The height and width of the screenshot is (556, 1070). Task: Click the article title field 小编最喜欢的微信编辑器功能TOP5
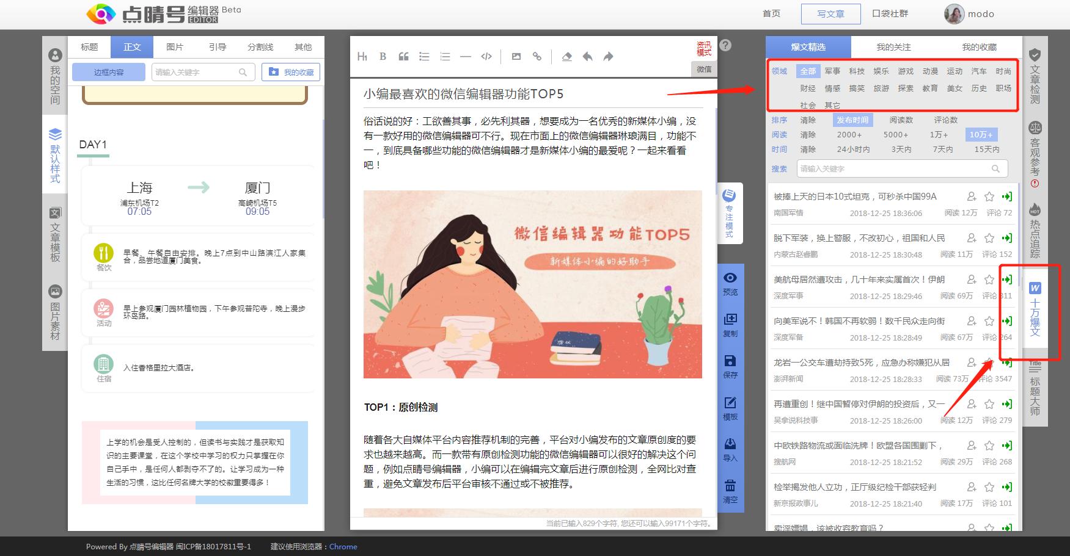533,94
